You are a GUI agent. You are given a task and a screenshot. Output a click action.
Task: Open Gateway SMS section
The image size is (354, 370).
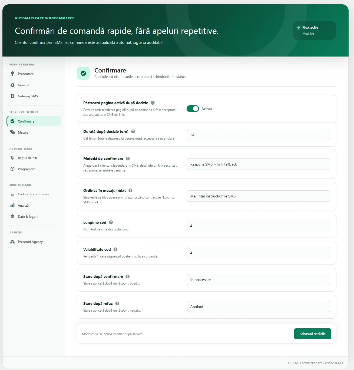[34, 96]
